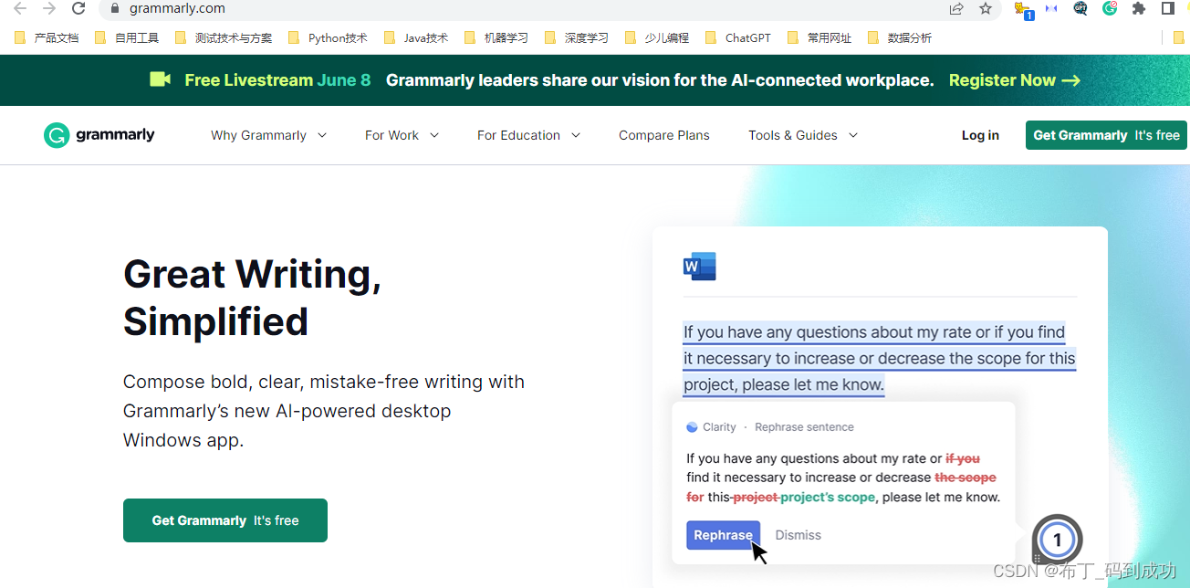The height and width of the screenshot is (588, 1190).
Task: Open the 少儿编程 bookmark folder
Action: point(657,37)
